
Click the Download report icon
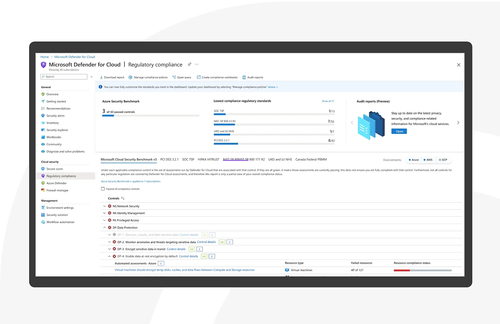pyautogui.click(x=101, y=77)
